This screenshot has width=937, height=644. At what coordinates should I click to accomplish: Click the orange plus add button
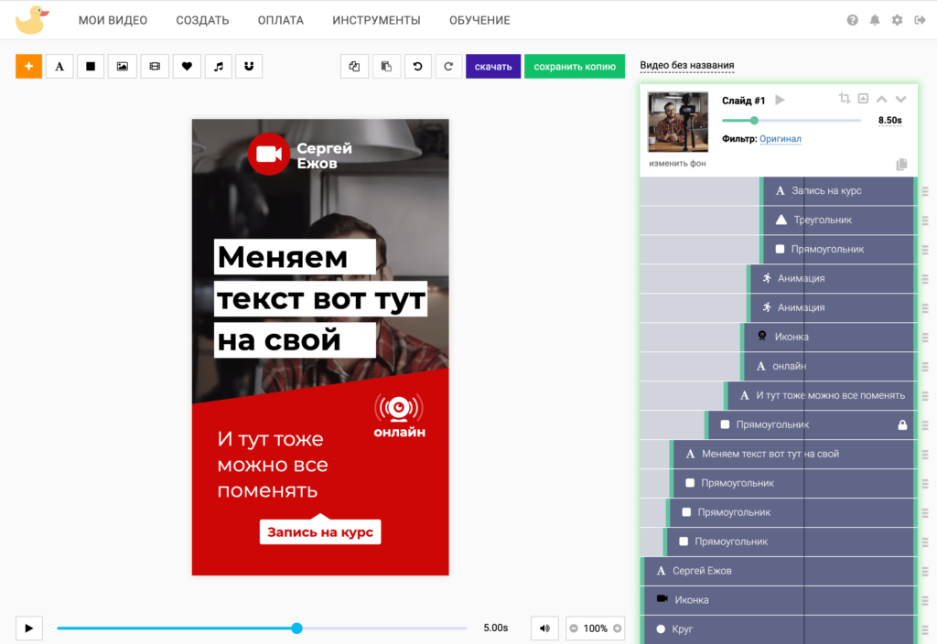coord(28,66)
